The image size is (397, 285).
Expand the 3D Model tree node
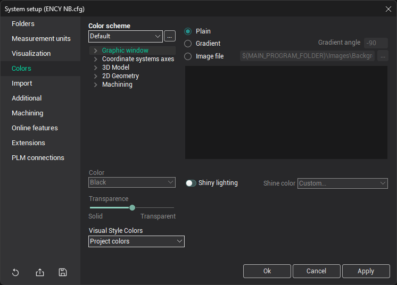tap(95, 68)
